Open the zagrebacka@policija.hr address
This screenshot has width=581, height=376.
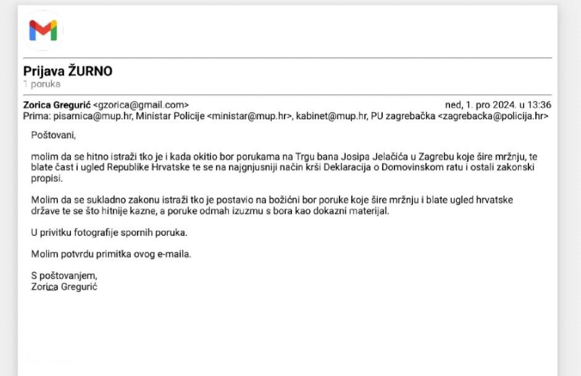pyautogui.click(x=493, y=116)
